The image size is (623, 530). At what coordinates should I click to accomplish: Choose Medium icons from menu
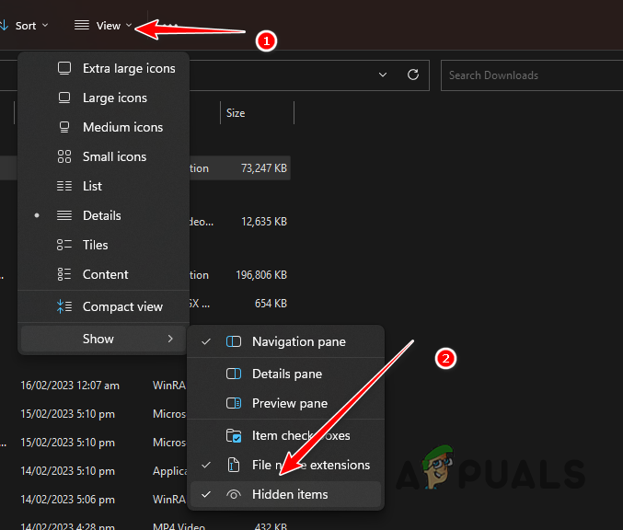(103, 127)
